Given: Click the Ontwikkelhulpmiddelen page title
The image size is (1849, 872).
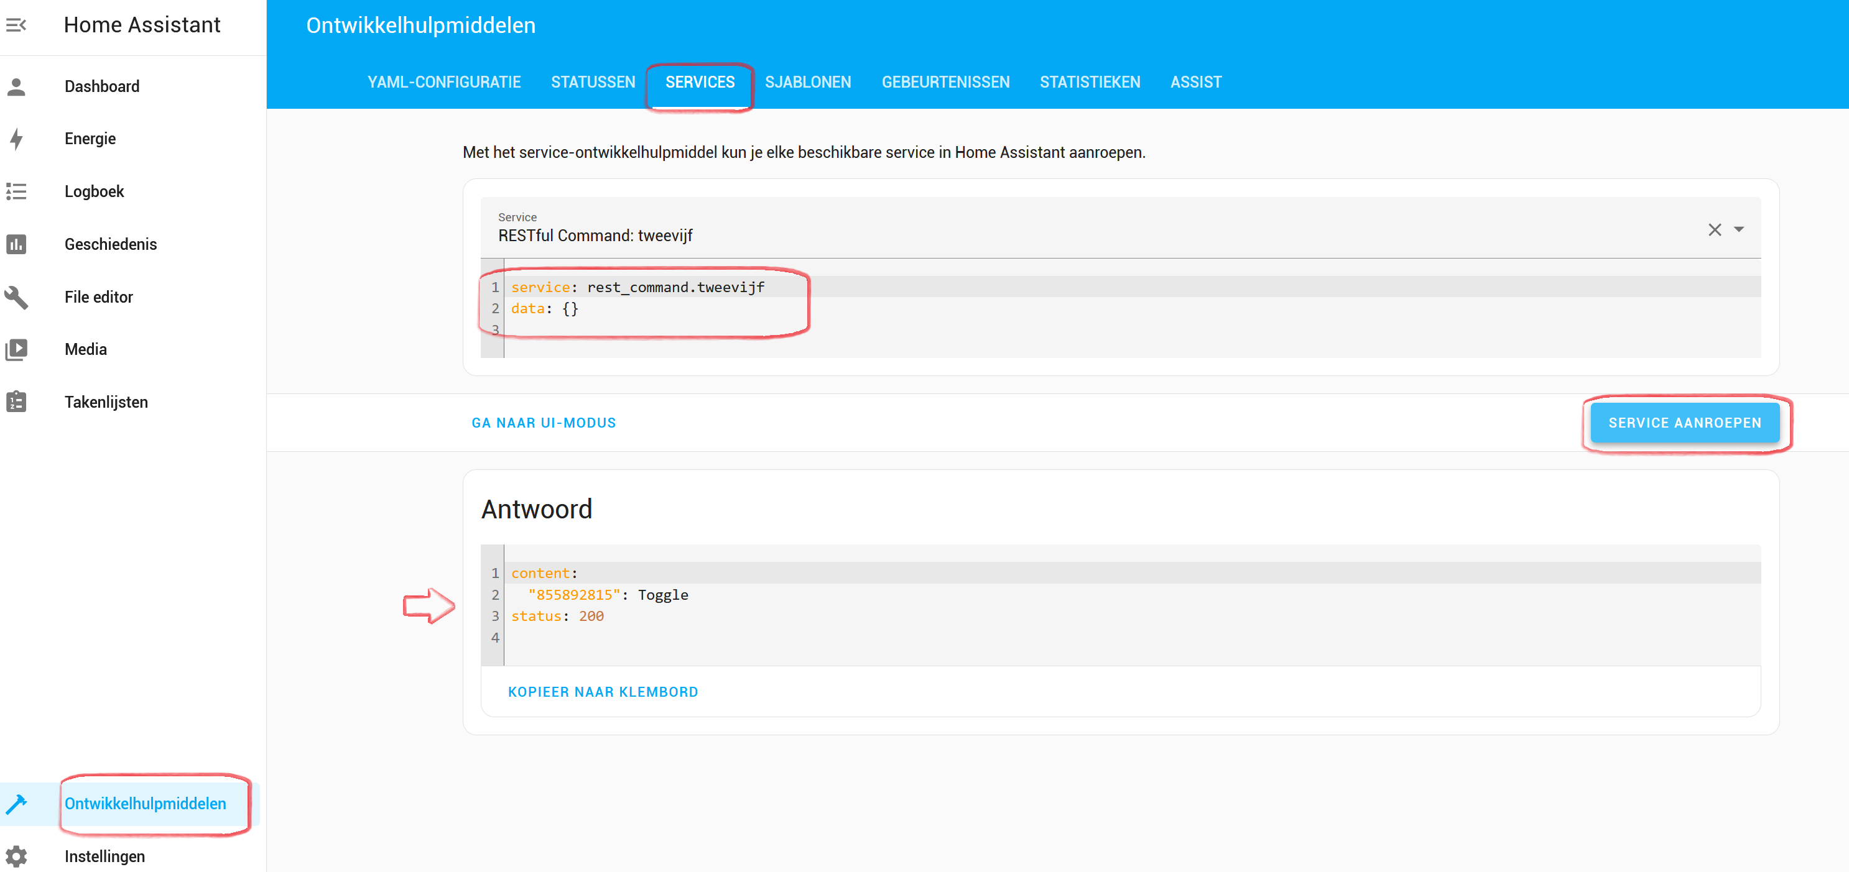Looking at the screenshot, I should (420, 25).
